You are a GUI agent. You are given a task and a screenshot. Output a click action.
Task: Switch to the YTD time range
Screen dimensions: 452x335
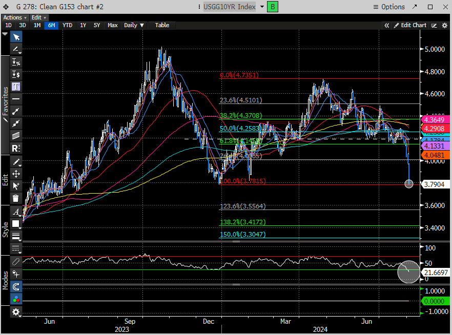[67, 25]
